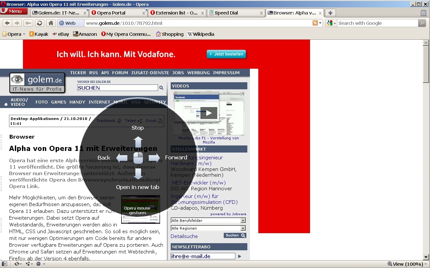Expand the Alle Berufsfelder dropdown
Screen dimensions: 430x268
(243, 221)
